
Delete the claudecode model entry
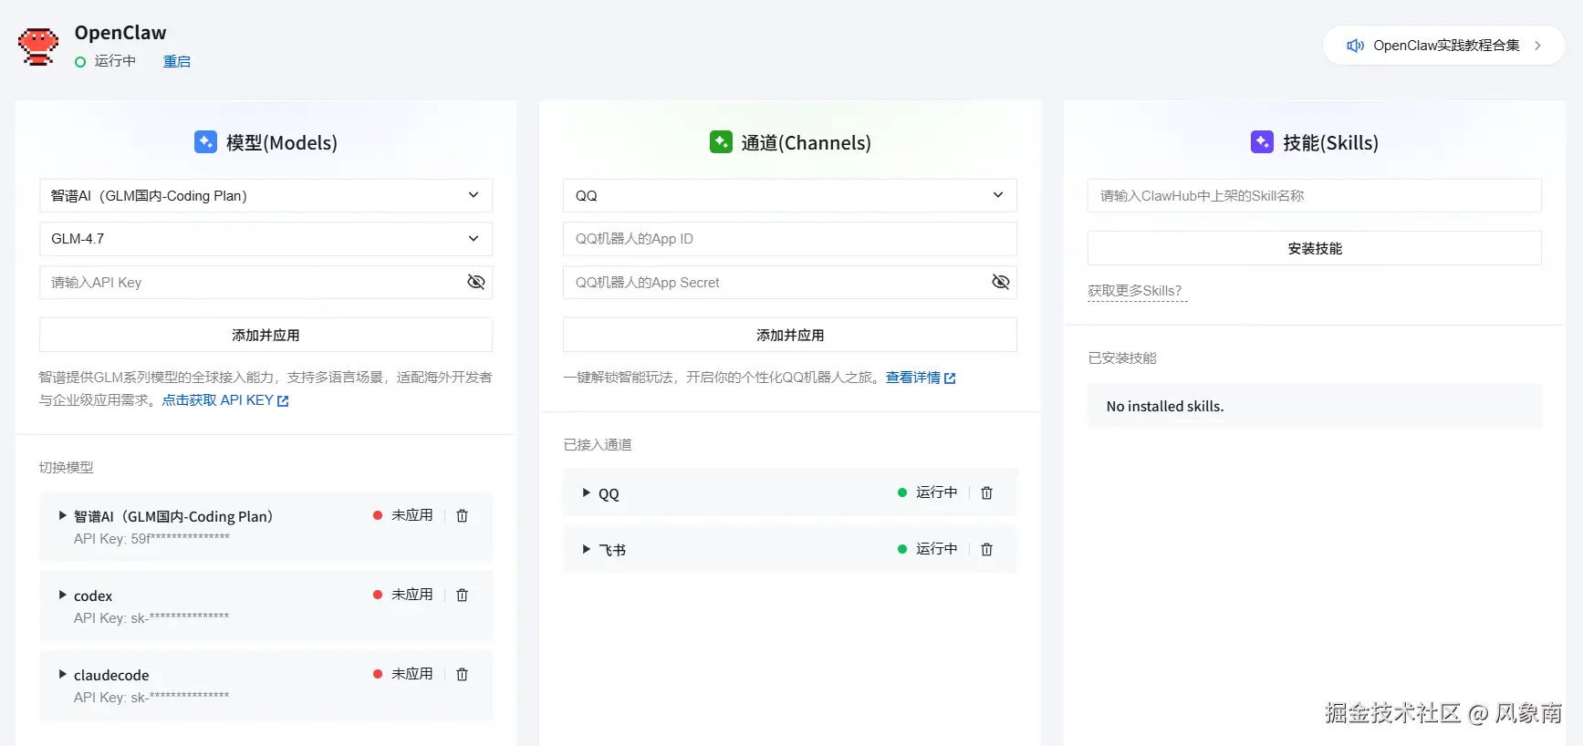click(x=463, y=675)
